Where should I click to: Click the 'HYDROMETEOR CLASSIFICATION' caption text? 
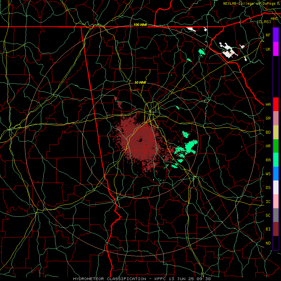(x=110, y=279)
